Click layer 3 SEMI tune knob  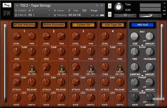75,51
